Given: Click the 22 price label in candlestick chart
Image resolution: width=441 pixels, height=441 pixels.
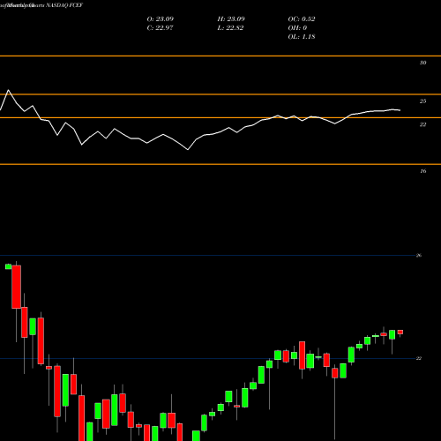Looking at the screenshot, I should point(419,358).
